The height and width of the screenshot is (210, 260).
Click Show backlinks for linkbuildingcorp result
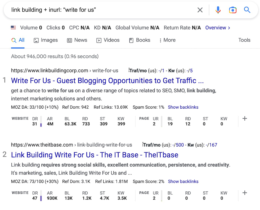(183, 107)
